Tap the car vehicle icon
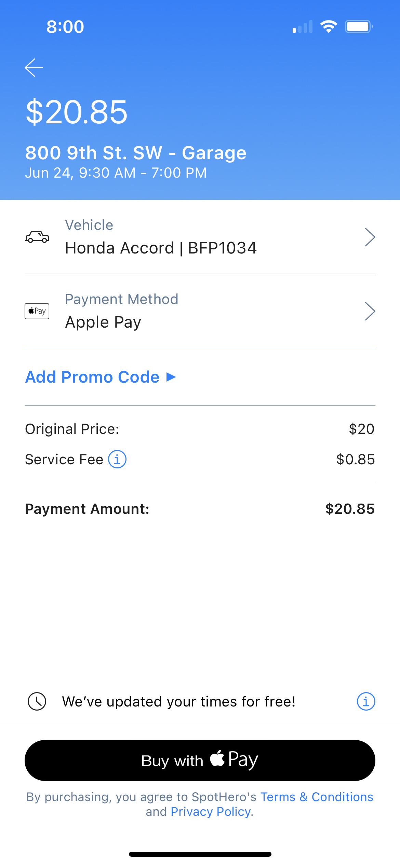Image resolution: width=400 pixels, height=865 pixels. point(37,237)
